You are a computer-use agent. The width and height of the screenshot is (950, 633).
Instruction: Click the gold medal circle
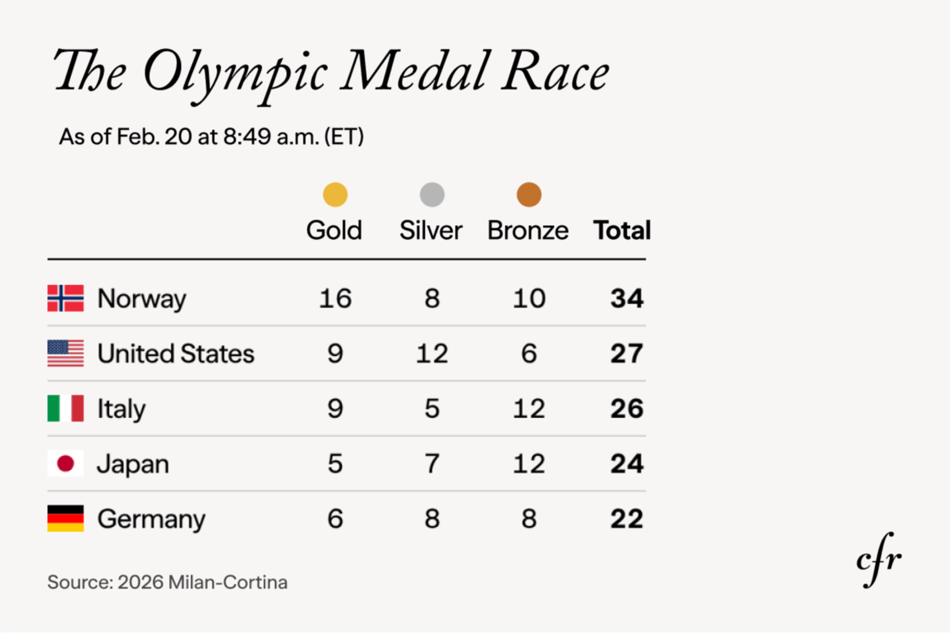[x=335, y=194]
